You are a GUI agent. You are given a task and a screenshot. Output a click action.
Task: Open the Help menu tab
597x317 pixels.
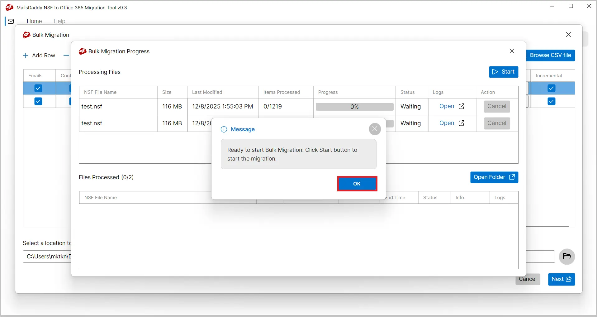pos(59,21)
